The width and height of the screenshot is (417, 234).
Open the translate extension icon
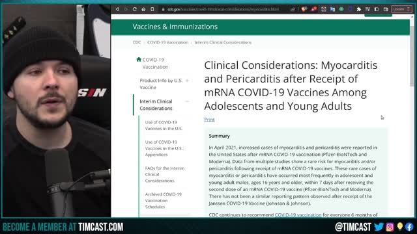tap(332, 9)
